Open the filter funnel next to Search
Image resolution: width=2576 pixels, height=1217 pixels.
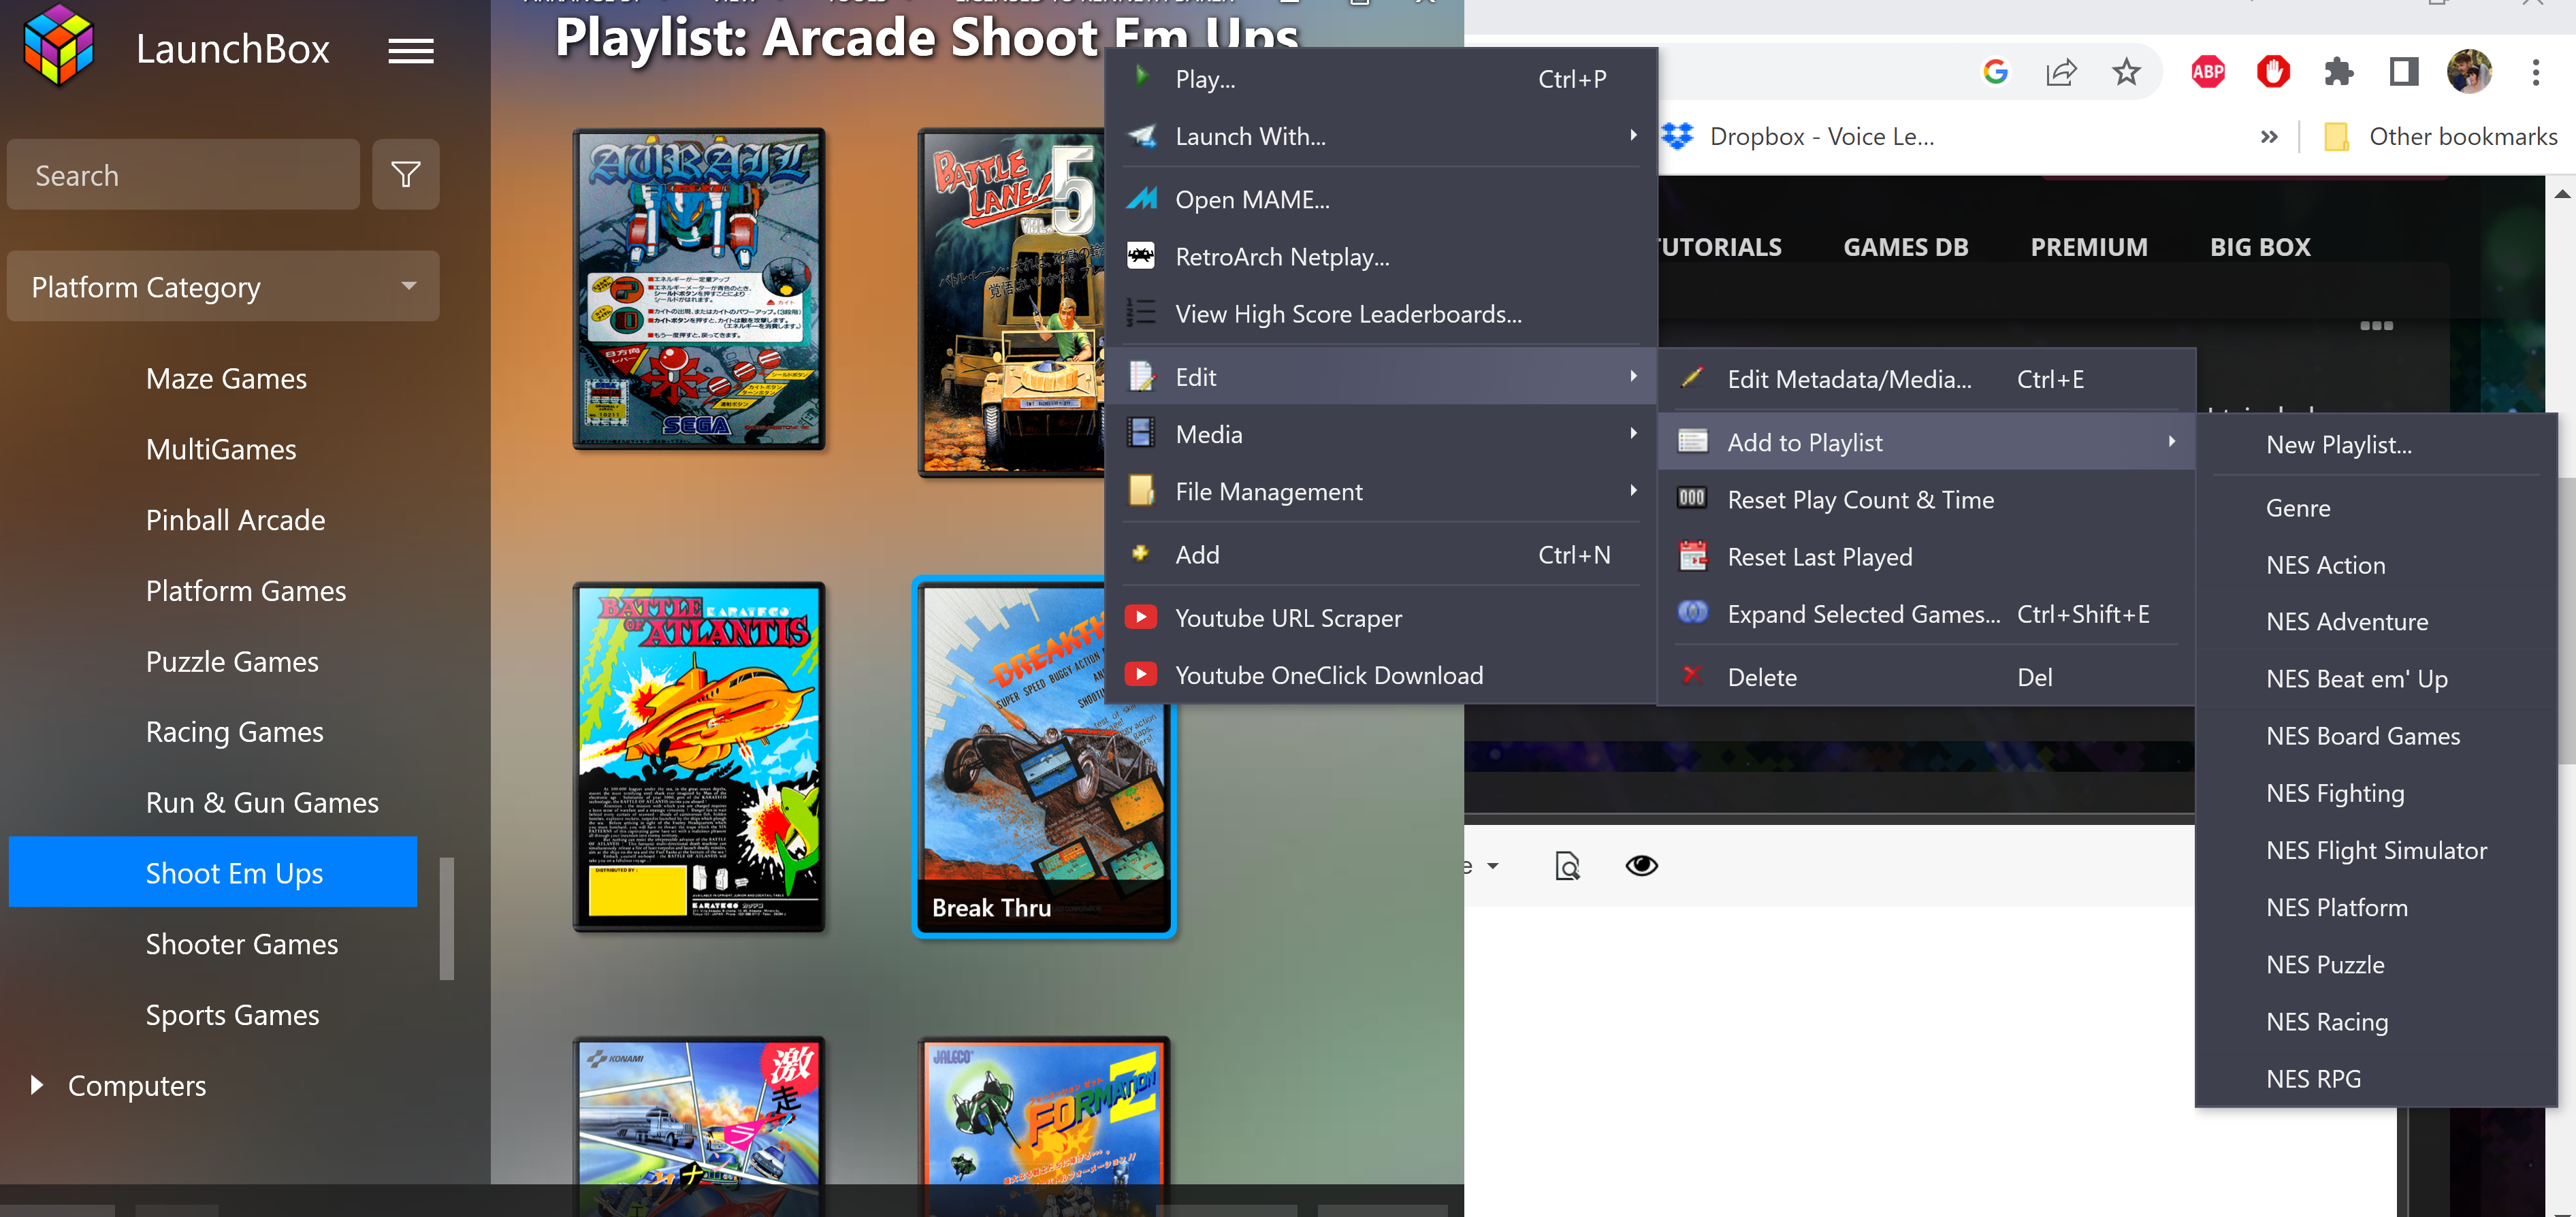(x=405, y=175)
